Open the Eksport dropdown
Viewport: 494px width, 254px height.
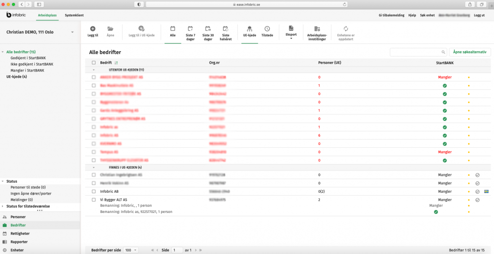tap(291, 32)
